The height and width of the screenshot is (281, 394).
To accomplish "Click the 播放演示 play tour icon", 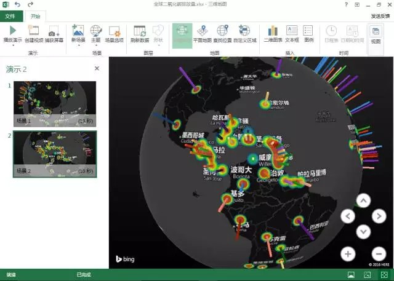I will (x=12, y=31).
